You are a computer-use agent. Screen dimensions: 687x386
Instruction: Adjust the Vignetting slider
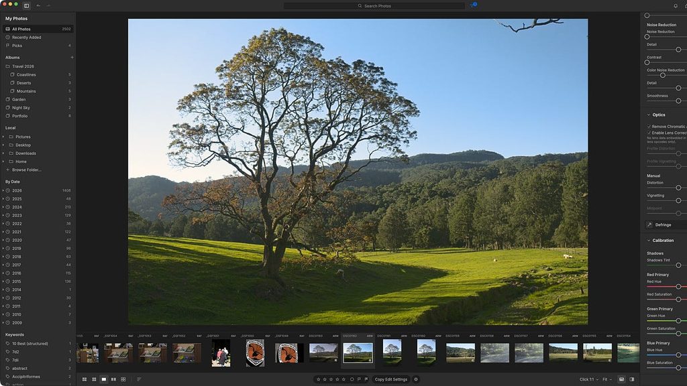(678, 200)
